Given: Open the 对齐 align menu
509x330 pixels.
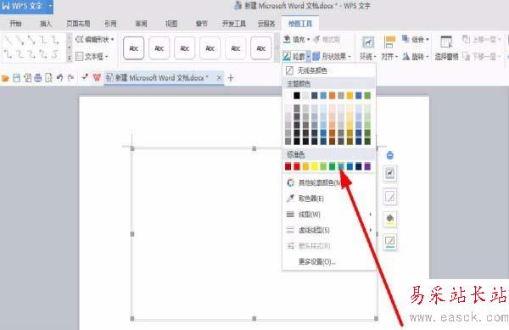Looking at the screenshot, I should click(389, 48).
